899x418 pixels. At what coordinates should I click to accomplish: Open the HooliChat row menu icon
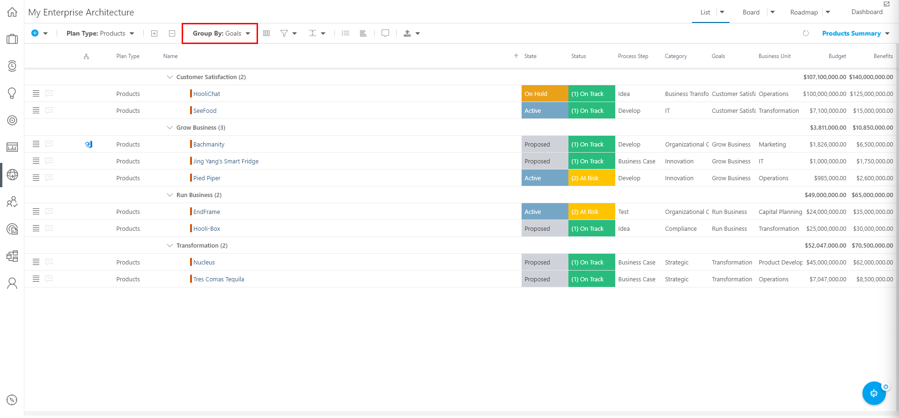[x=36, y=94]
